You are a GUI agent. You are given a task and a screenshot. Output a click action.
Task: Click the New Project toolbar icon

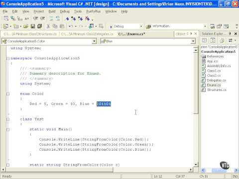(x=5, y=26)
